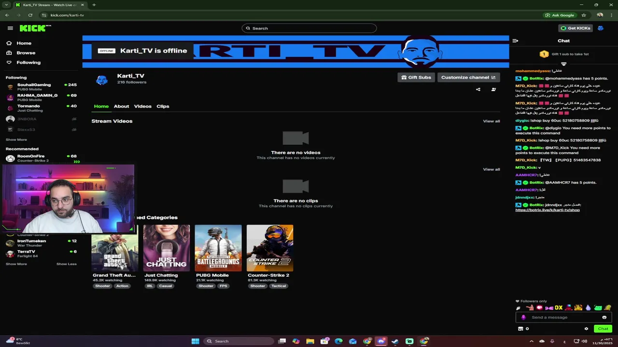Open RoomOnFire recommended channel
The height and width of the screenshot is (347, 618).
[41, 158]
